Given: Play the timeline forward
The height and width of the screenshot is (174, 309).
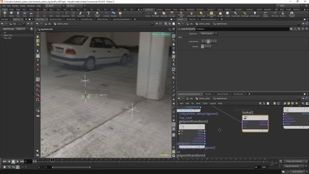Looking at the screenshot, I should 17,161.
